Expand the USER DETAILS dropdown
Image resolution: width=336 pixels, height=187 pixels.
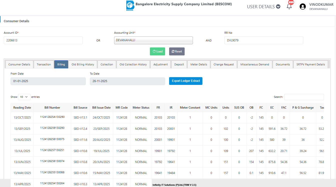point(263,7)
